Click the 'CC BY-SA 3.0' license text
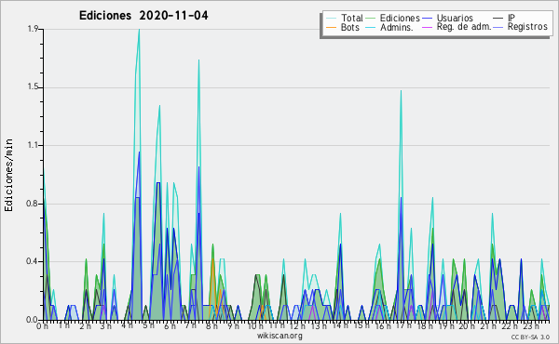This screenshot has width=559, height=344. [x=530, y=337]
